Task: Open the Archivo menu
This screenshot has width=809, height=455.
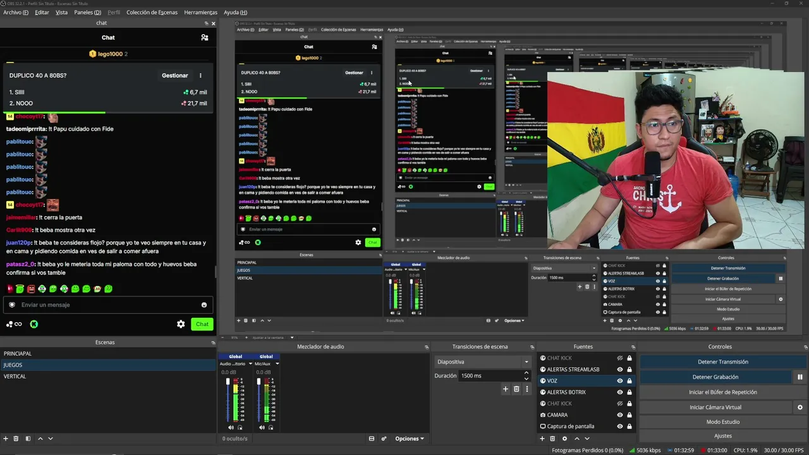Action: click(x=16, y=13)
